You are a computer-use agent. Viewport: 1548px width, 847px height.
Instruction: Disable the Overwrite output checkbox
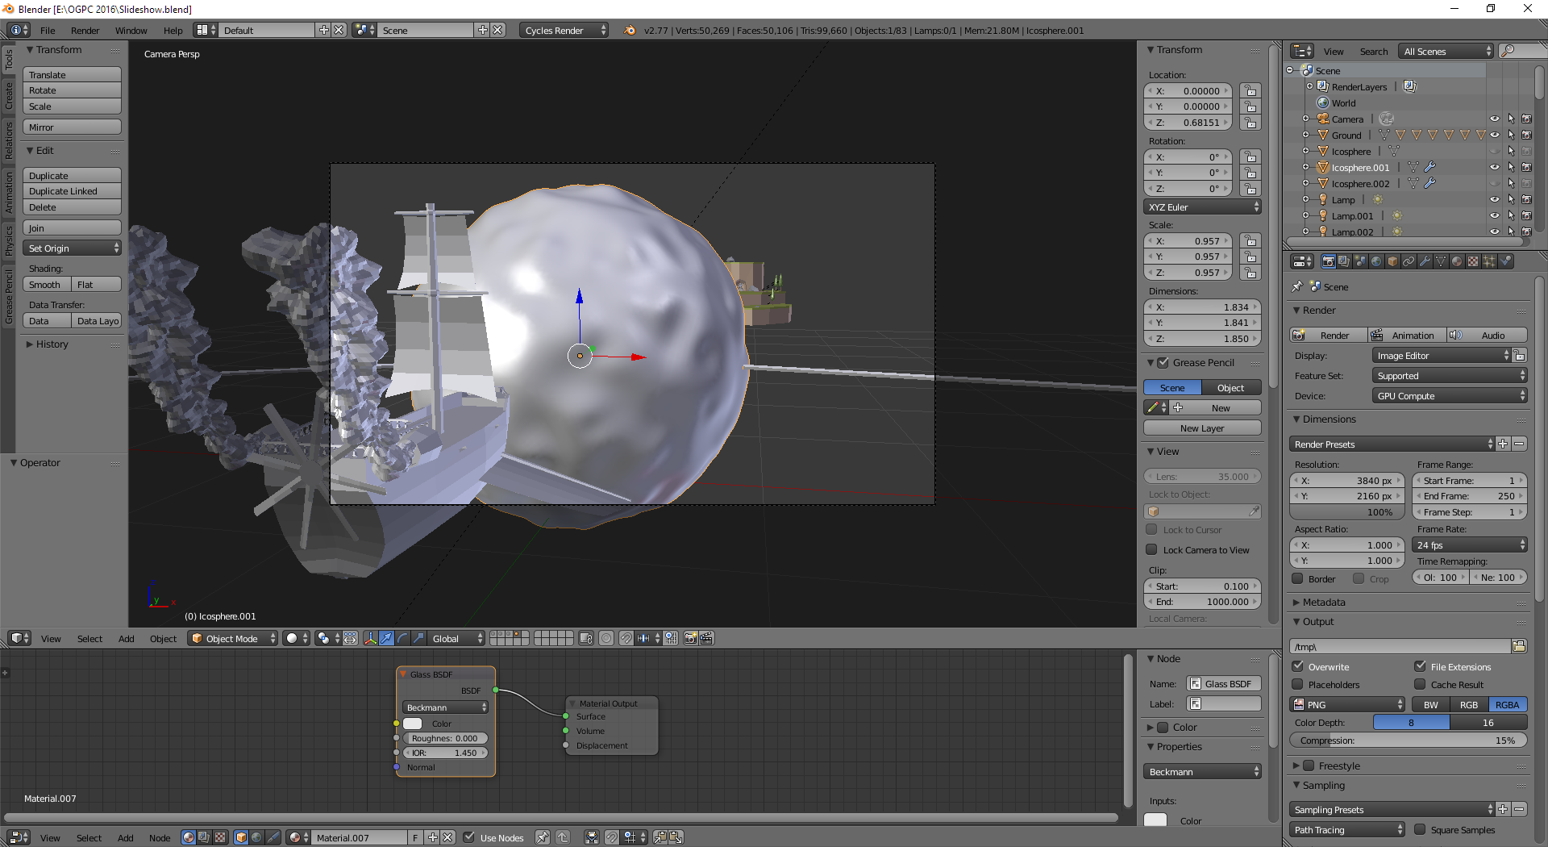pos(1298,667)
